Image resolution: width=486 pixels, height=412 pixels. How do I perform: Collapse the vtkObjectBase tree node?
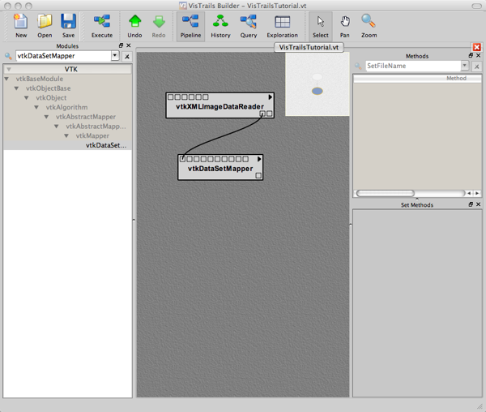click(x=16, y=88)
